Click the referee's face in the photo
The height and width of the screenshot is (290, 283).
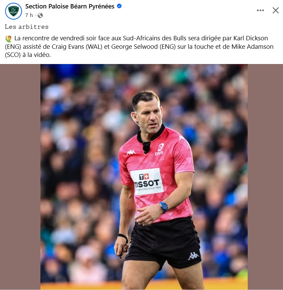[x=149, y=117]
